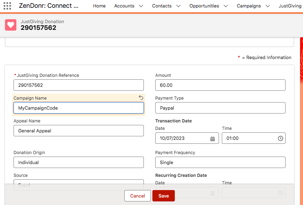Open the JustGiving tab
Image resolution: width=303 pixels, height=205 pixels.
pyautogui.click(x=290, y=6)
